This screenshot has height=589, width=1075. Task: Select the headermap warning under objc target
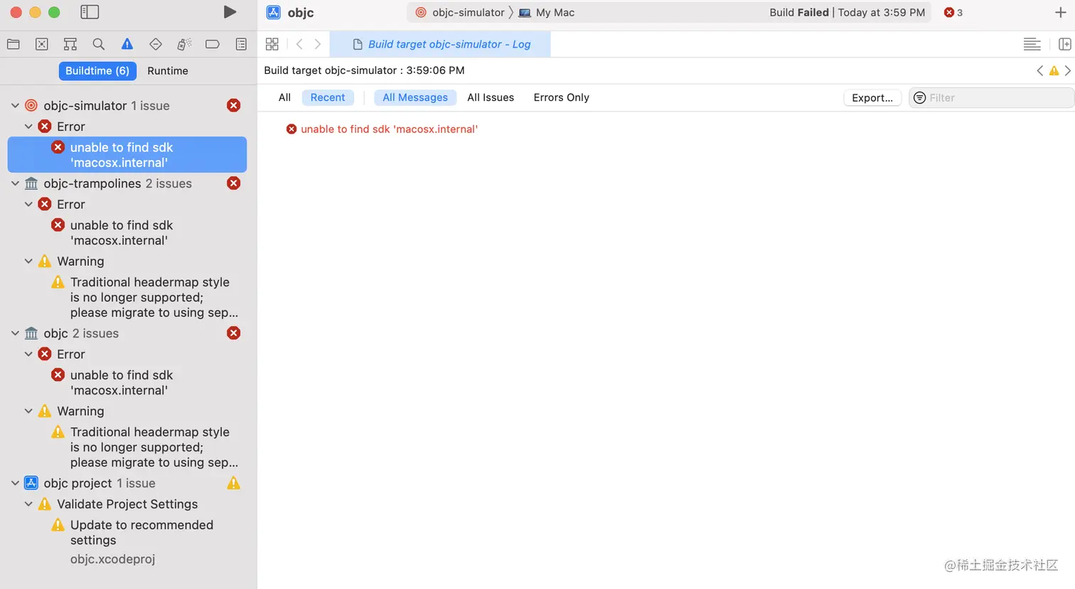coord(127,448)
